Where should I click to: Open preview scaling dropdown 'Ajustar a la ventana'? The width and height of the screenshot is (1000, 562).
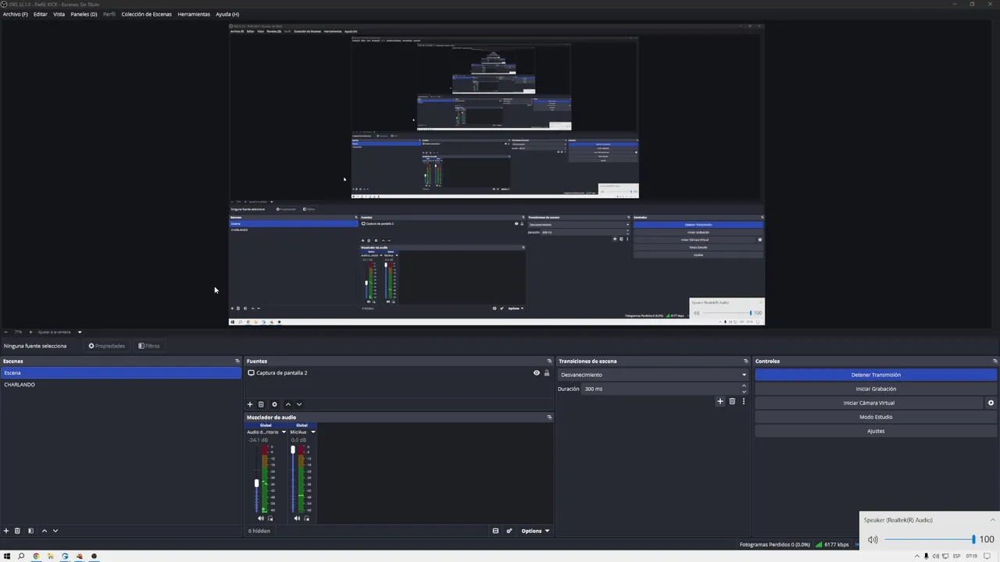60,332
